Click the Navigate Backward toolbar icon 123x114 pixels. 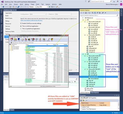tap(3, 7)
